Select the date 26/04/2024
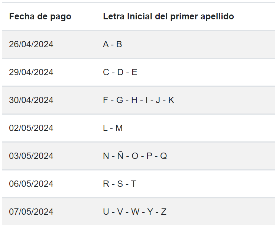Image resolution: width=279 pixels, height=230 pixels. tap(31, 44)
